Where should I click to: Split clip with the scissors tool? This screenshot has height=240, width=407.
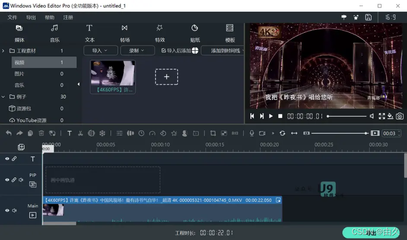click(x=80, y=133)
